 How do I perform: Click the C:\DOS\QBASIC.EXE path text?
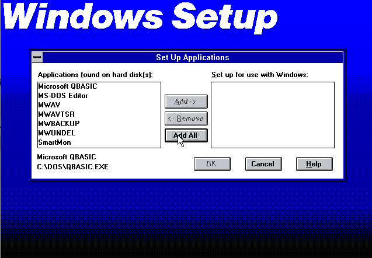[72, 167]
